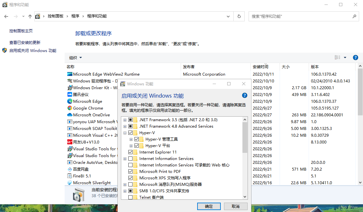This screenshot has height=212, width=363.
Task: Select the FineBI 5.1 program icon
Action: 70,176
